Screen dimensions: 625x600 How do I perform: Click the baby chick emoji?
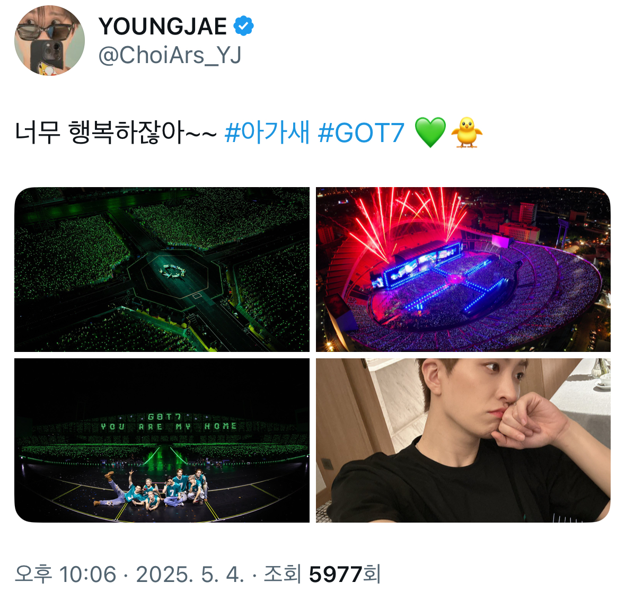(466, 133)
